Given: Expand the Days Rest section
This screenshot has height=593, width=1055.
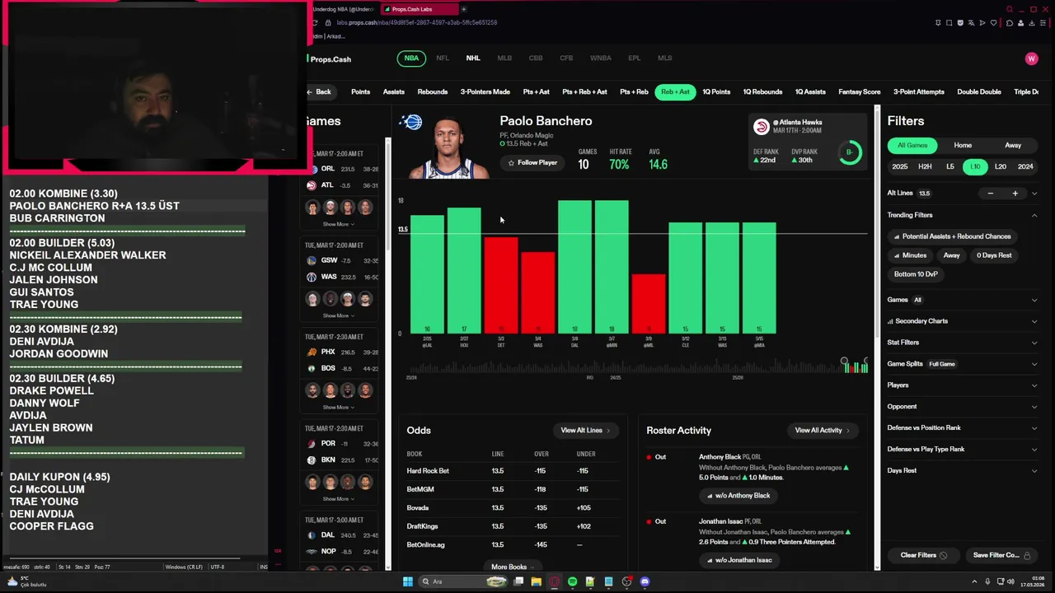Looking at the screenshot, I should click(x=962, y=471).
